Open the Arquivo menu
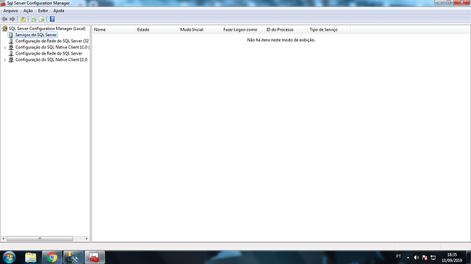Image resolution: width=471 pixels, height=264 pixels. coord(10,11)
